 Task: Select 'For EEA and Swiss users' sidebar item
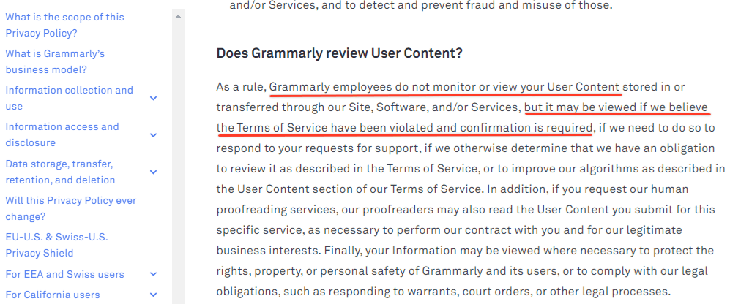[x=64, y=274]
